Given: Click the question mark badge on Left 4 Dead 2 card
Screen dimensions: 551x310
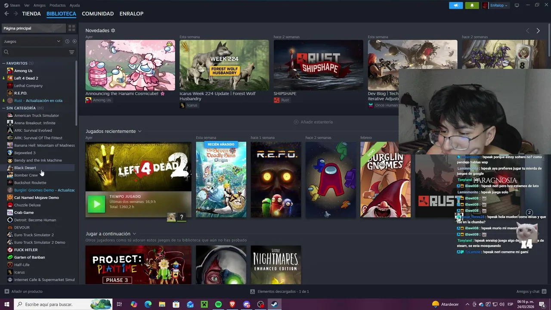Looking at the screenshot, I should click(x=182, y=217).
